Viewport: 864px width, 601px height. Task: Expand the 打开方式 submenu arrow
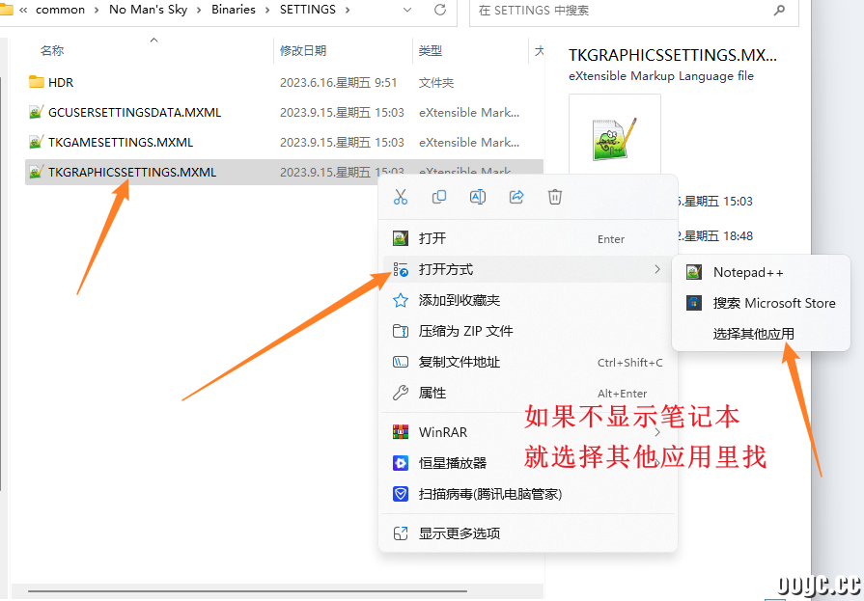656,269
